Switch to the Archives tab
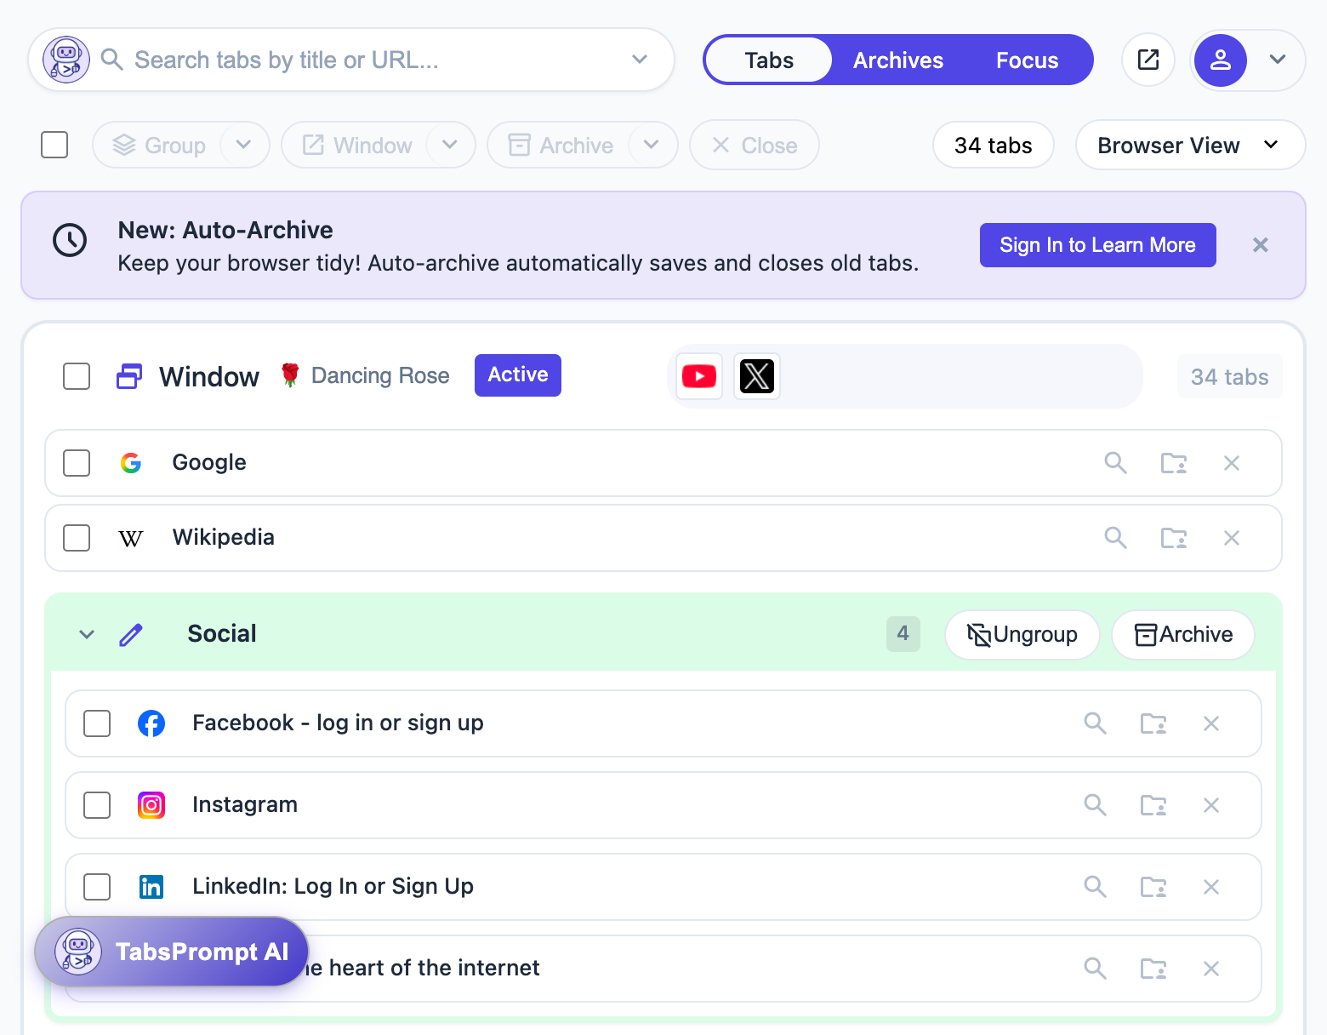The height and width of the screenshot is (1035, 1327). pos(897,60)
